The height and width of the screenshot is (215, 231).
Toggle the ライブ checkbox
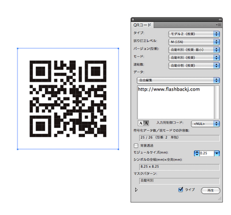[x=181, y=190]
